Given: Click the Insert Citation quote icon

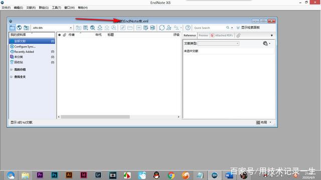Looking at the screenshot, I should [x=139, y=27].
